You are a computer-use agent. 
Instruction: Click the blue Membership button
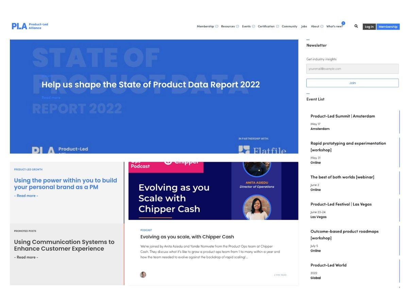click(x=388, y=27)
